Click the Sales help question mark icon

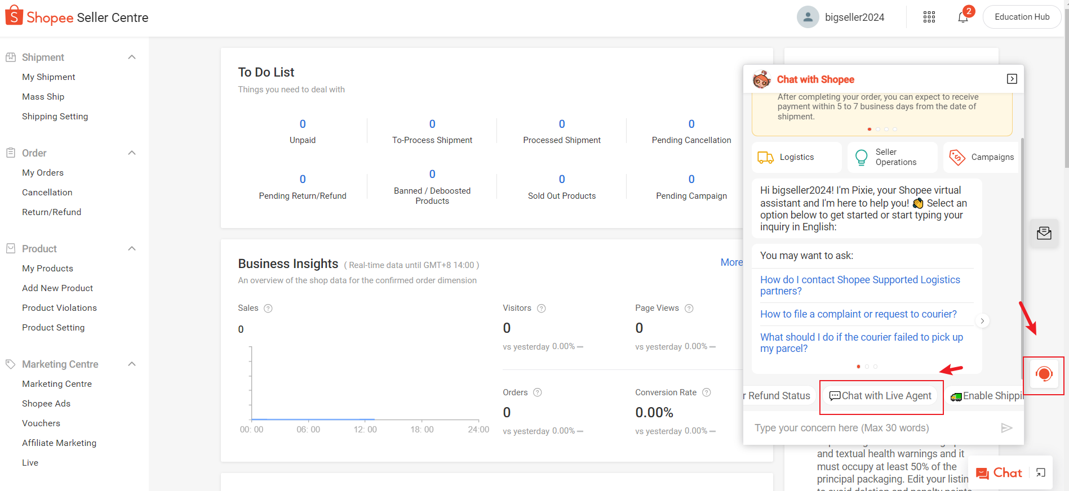(x=268, y=309)
